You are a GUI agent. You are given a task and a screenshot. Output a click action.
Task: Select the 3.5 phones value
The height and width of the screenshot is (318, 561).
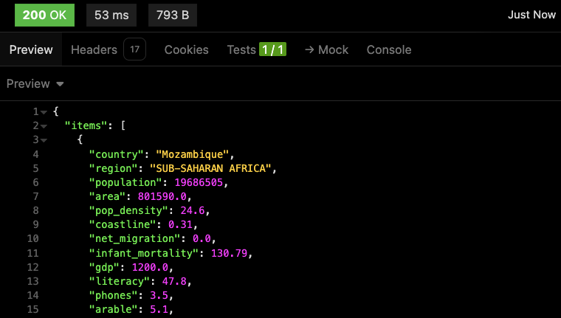(159, 295)
